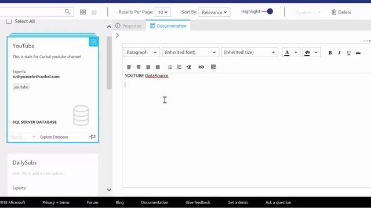The image size is (371, 208).
Task: Open the Blog footer link
Action: [119, 202]
